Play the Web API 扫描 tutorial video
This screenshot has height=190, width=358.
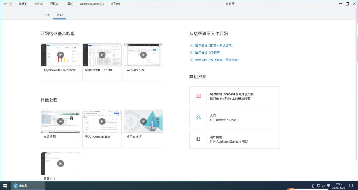coord(143,55)
